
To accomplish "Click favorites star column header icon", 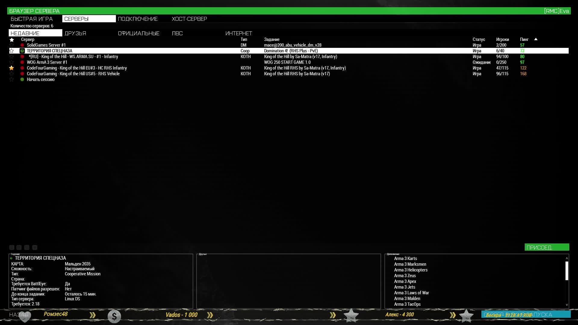I will pyautogui.click(x=12, y=40).
